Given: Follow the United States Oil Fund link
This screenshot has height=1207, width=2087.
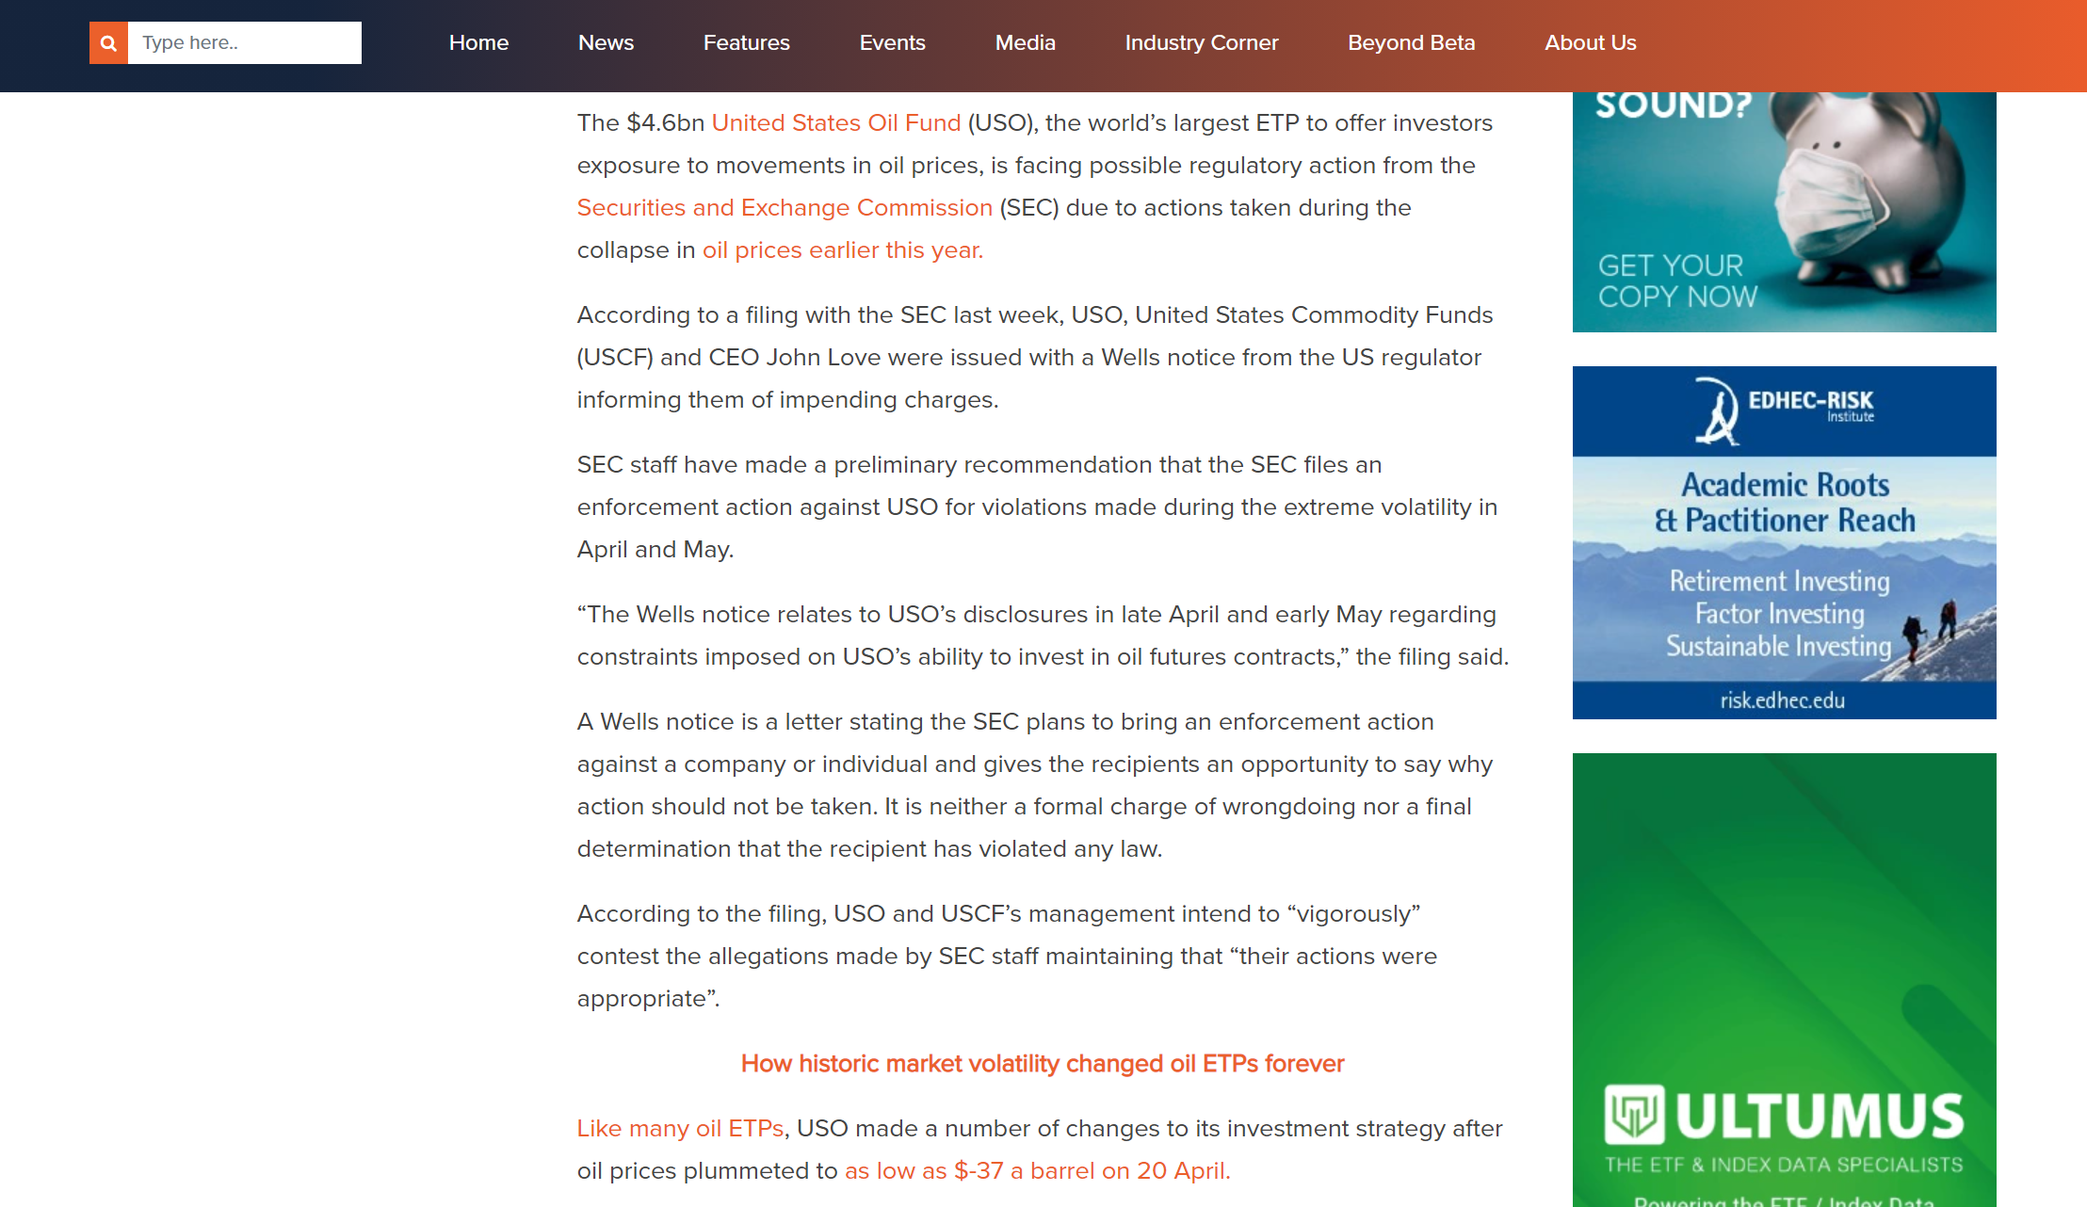Looking at the screenshot, I should click(x=836, y=122).
